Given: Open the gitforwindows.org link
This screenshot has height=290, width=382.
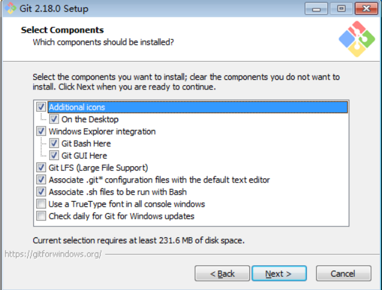Looking at the screenshot, I should pos(53,254).
